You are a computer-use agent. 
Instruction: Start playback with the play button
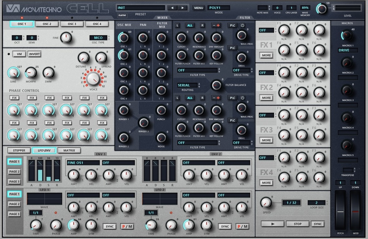point(273,224)
